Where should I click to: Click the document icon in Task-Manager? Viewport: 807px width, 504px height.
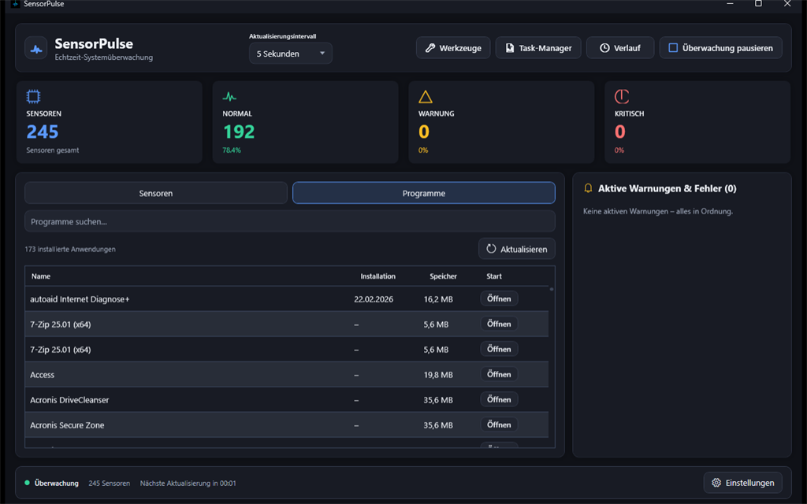(510, 48)
